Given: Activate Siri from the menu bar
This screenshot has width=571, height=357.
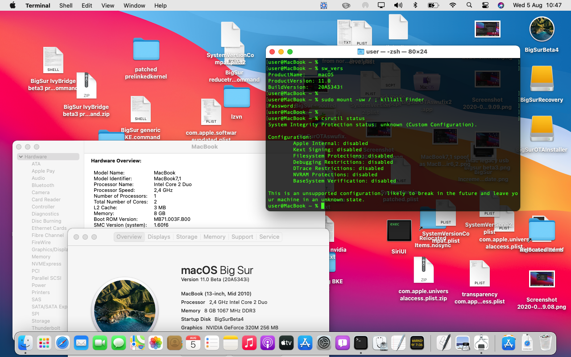Looking at the screenshot, I should click(501, 5).
